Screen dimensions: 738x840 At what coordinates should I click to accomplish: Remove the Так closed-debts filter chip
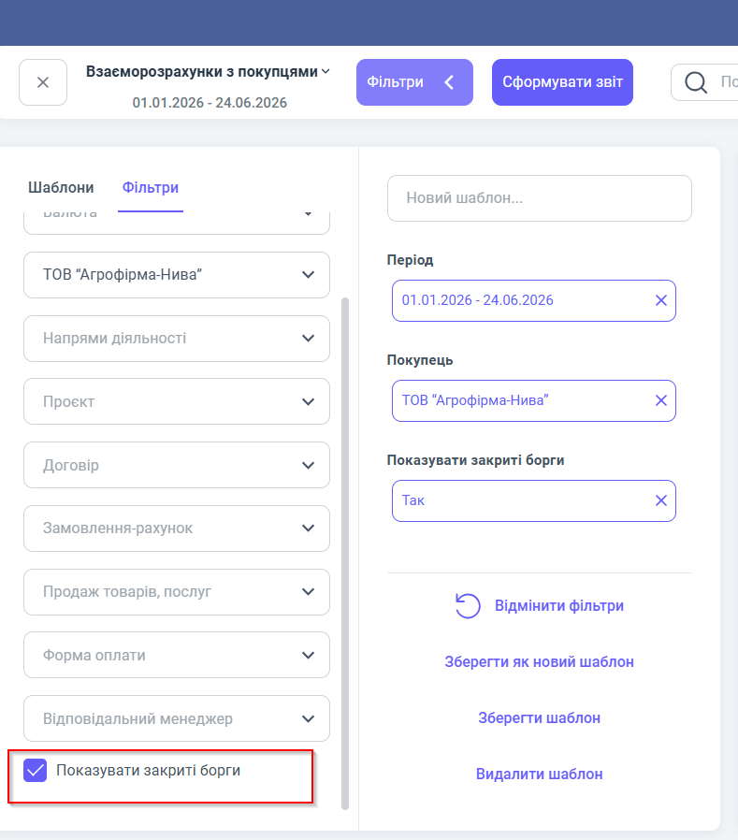click(x=661, y=500)
